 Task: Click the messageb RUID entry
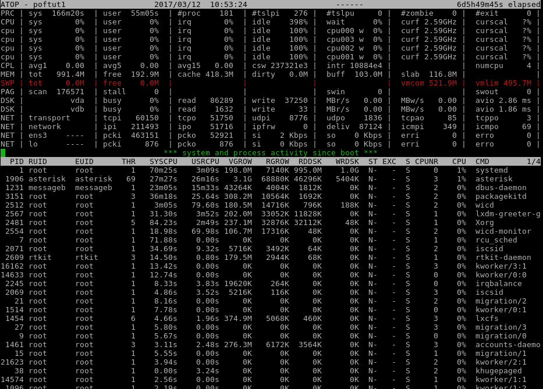[47, 188]
